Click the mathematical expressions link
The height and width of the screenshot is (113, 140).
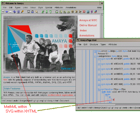[x=60, y=95]
